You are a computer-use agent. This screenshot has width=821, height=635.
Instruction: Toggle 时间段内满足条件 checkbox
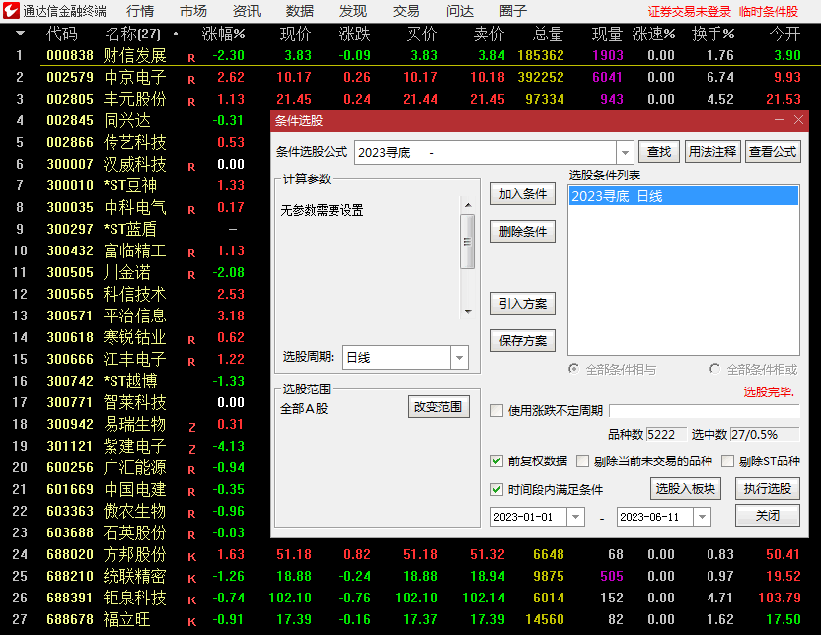[497, 490]
